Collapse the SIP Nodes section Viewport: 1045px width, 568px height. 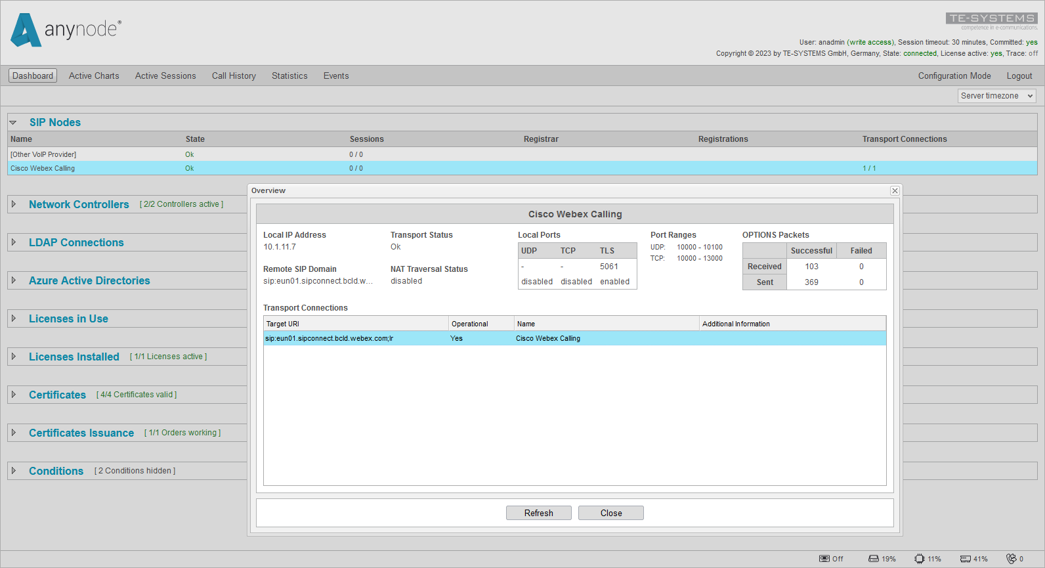click(x=13, y=123)
